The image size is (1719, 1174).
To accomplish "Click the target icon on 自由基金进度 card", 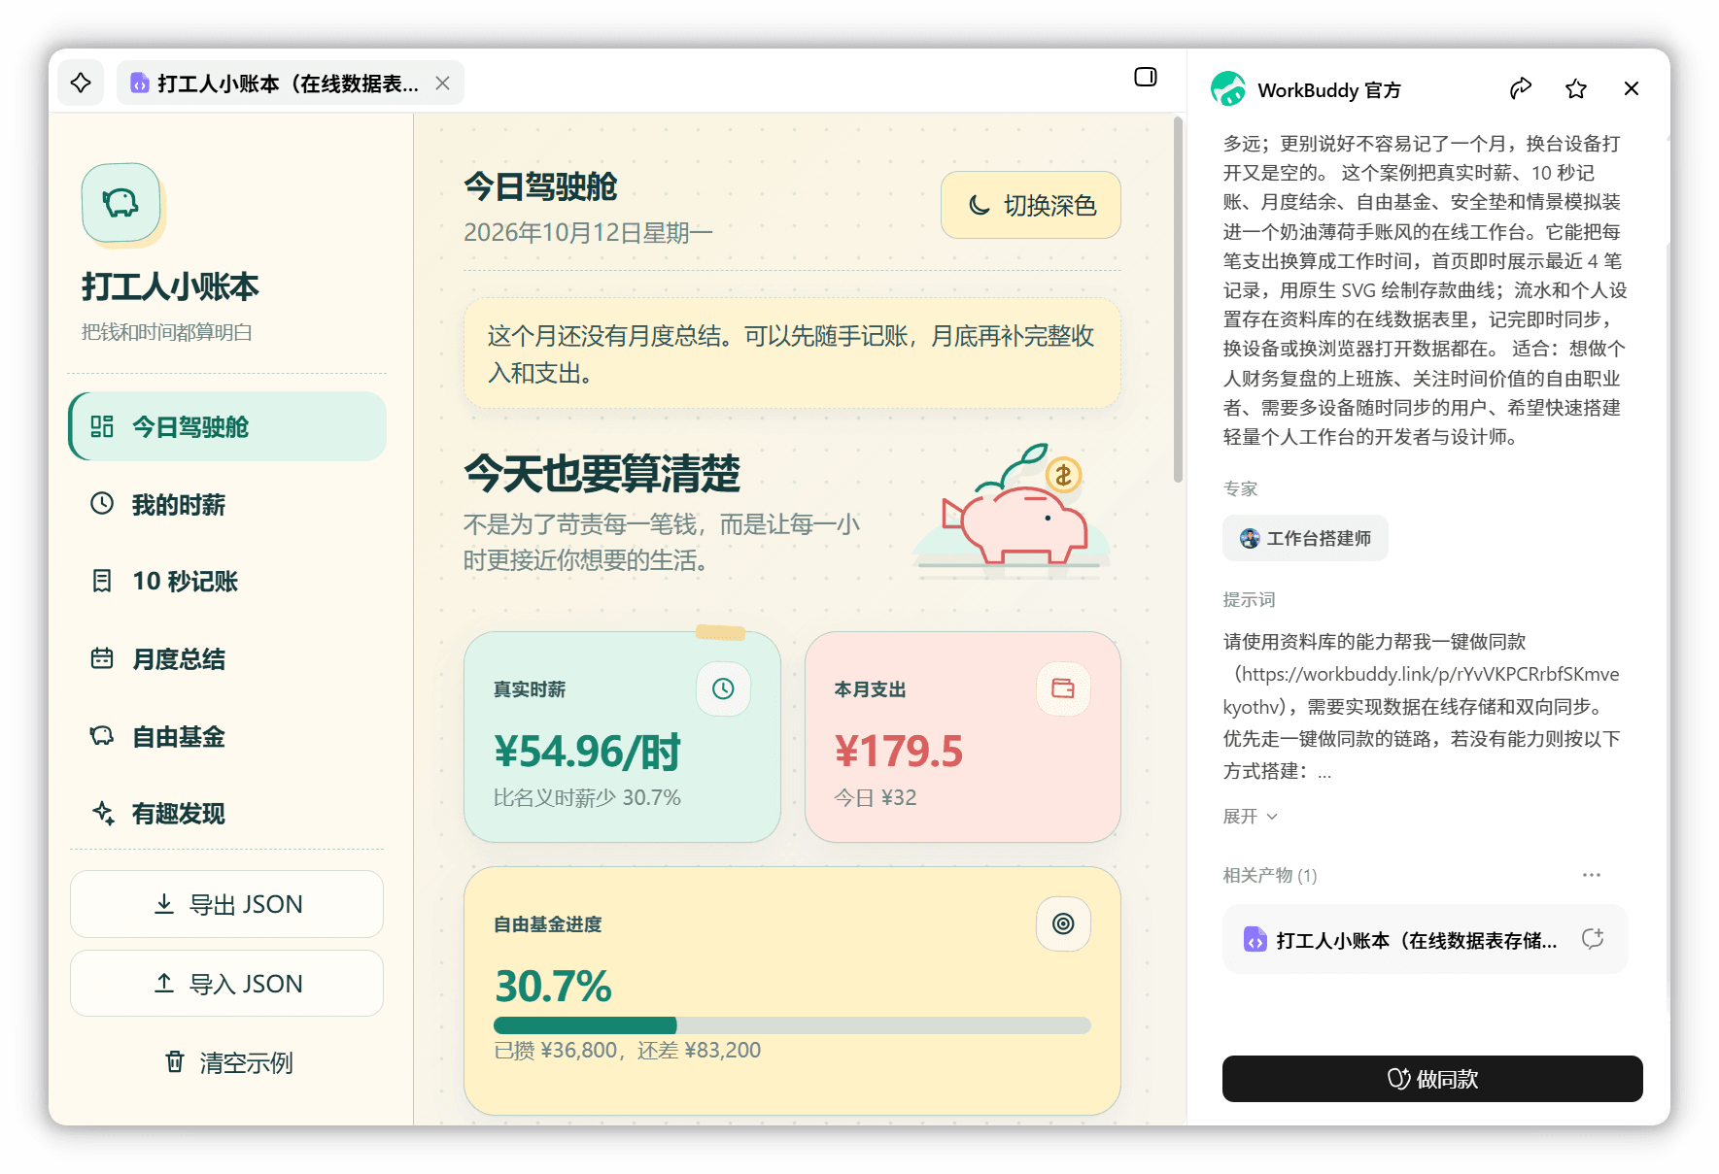I will (1063, 923).
